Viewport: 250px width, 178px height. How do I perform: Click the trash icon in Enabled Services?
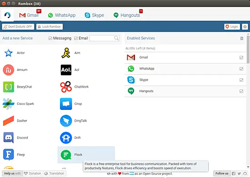point(242,38)
